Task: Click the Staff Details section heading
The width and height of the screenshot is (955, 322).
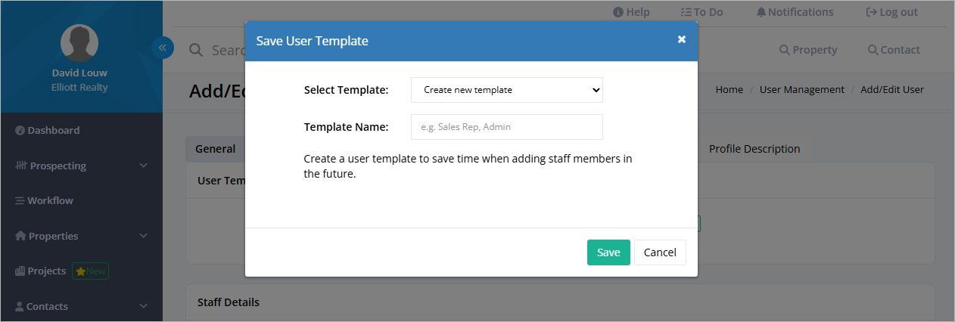Action: (x=229, y=302)
